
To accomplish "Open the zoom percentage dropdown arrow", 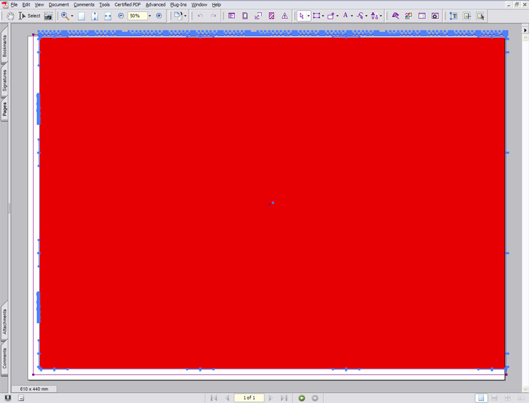I will pos(150,16).
